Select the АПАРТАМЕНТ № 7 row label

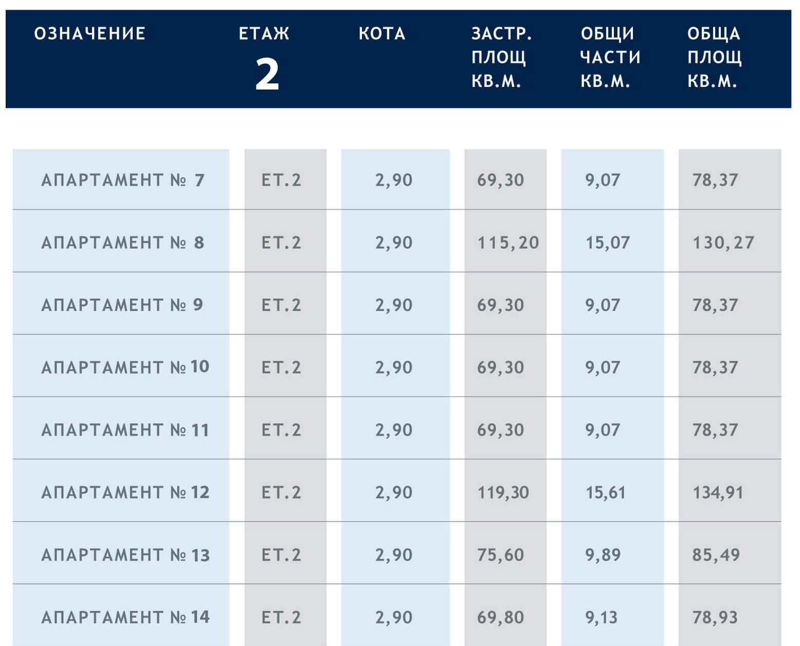click(x=122, y=180)
